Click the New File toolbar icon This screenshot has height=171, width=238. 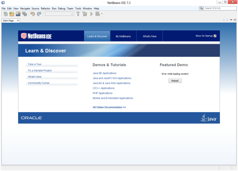[x=6, y=14]
